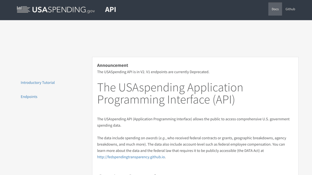This screenshot has height=175, width=312.
Task: Open the Github navigation link
Action: coord(290,9)
